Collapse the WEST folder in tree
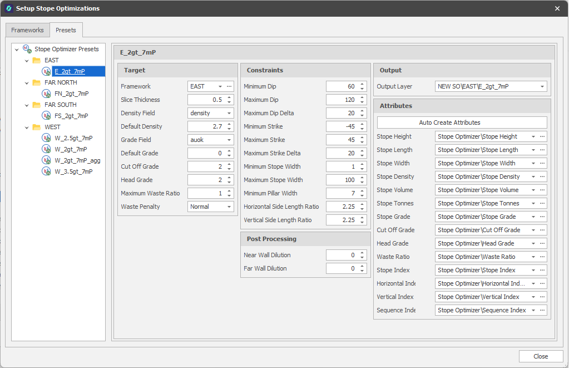This screenshot has width=569, height=368. (x=27, y=127)
